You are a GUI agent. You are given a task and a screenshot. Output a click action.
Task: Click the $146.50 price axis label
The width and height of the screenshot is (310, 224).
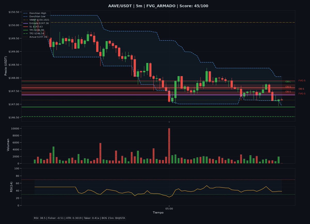coord(14,118)
